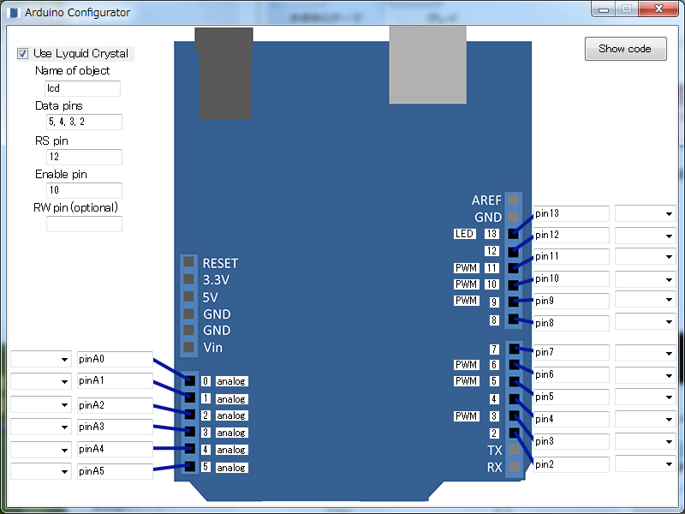Image resolution: width=685 pixels, height=514 pixels.
Task: Open the dropdown beside pin9
Action: 646,300
